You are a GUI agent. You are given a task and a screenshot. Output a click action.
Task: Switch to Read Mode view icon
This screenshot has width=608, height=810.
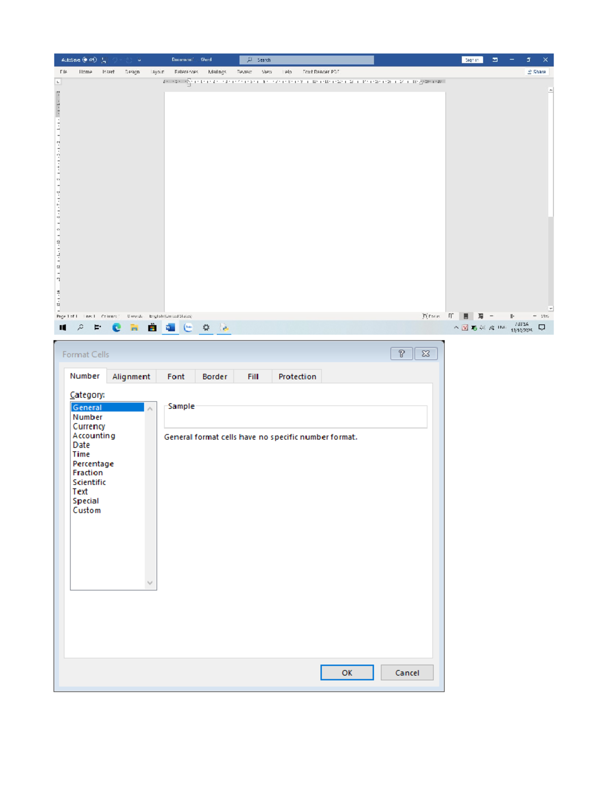point(450,316)
